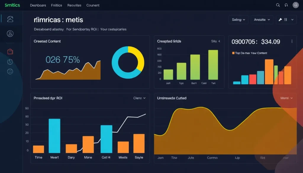Select the contacts icon at the sidebar top

tap(10, 19)
